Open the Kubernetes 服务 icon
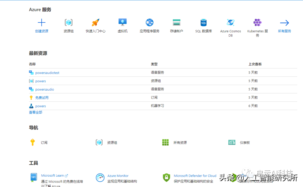 tap(257, 23)
